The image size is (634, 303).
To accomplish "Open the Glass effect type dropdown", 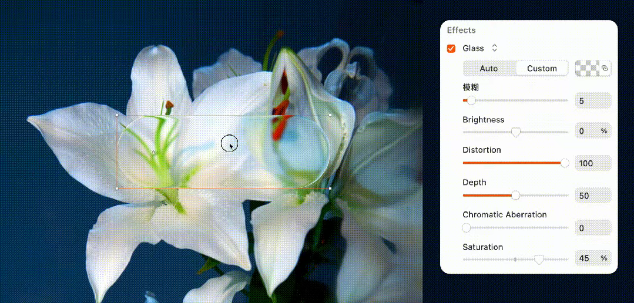I will click(x=494, y=48).
